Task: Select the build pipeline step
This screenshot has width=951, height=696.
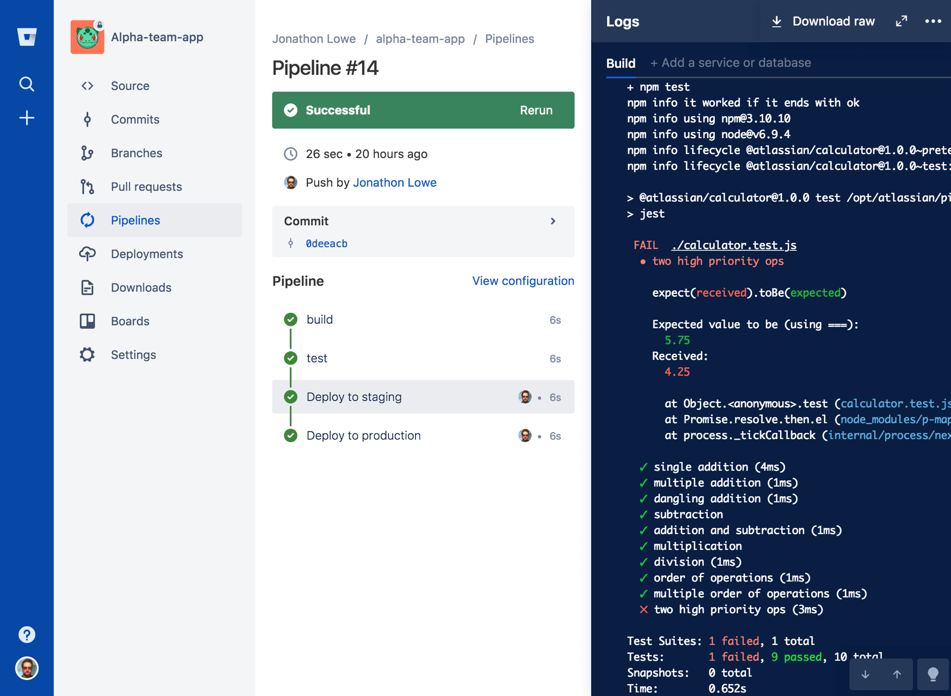Action: click(423, 320)
